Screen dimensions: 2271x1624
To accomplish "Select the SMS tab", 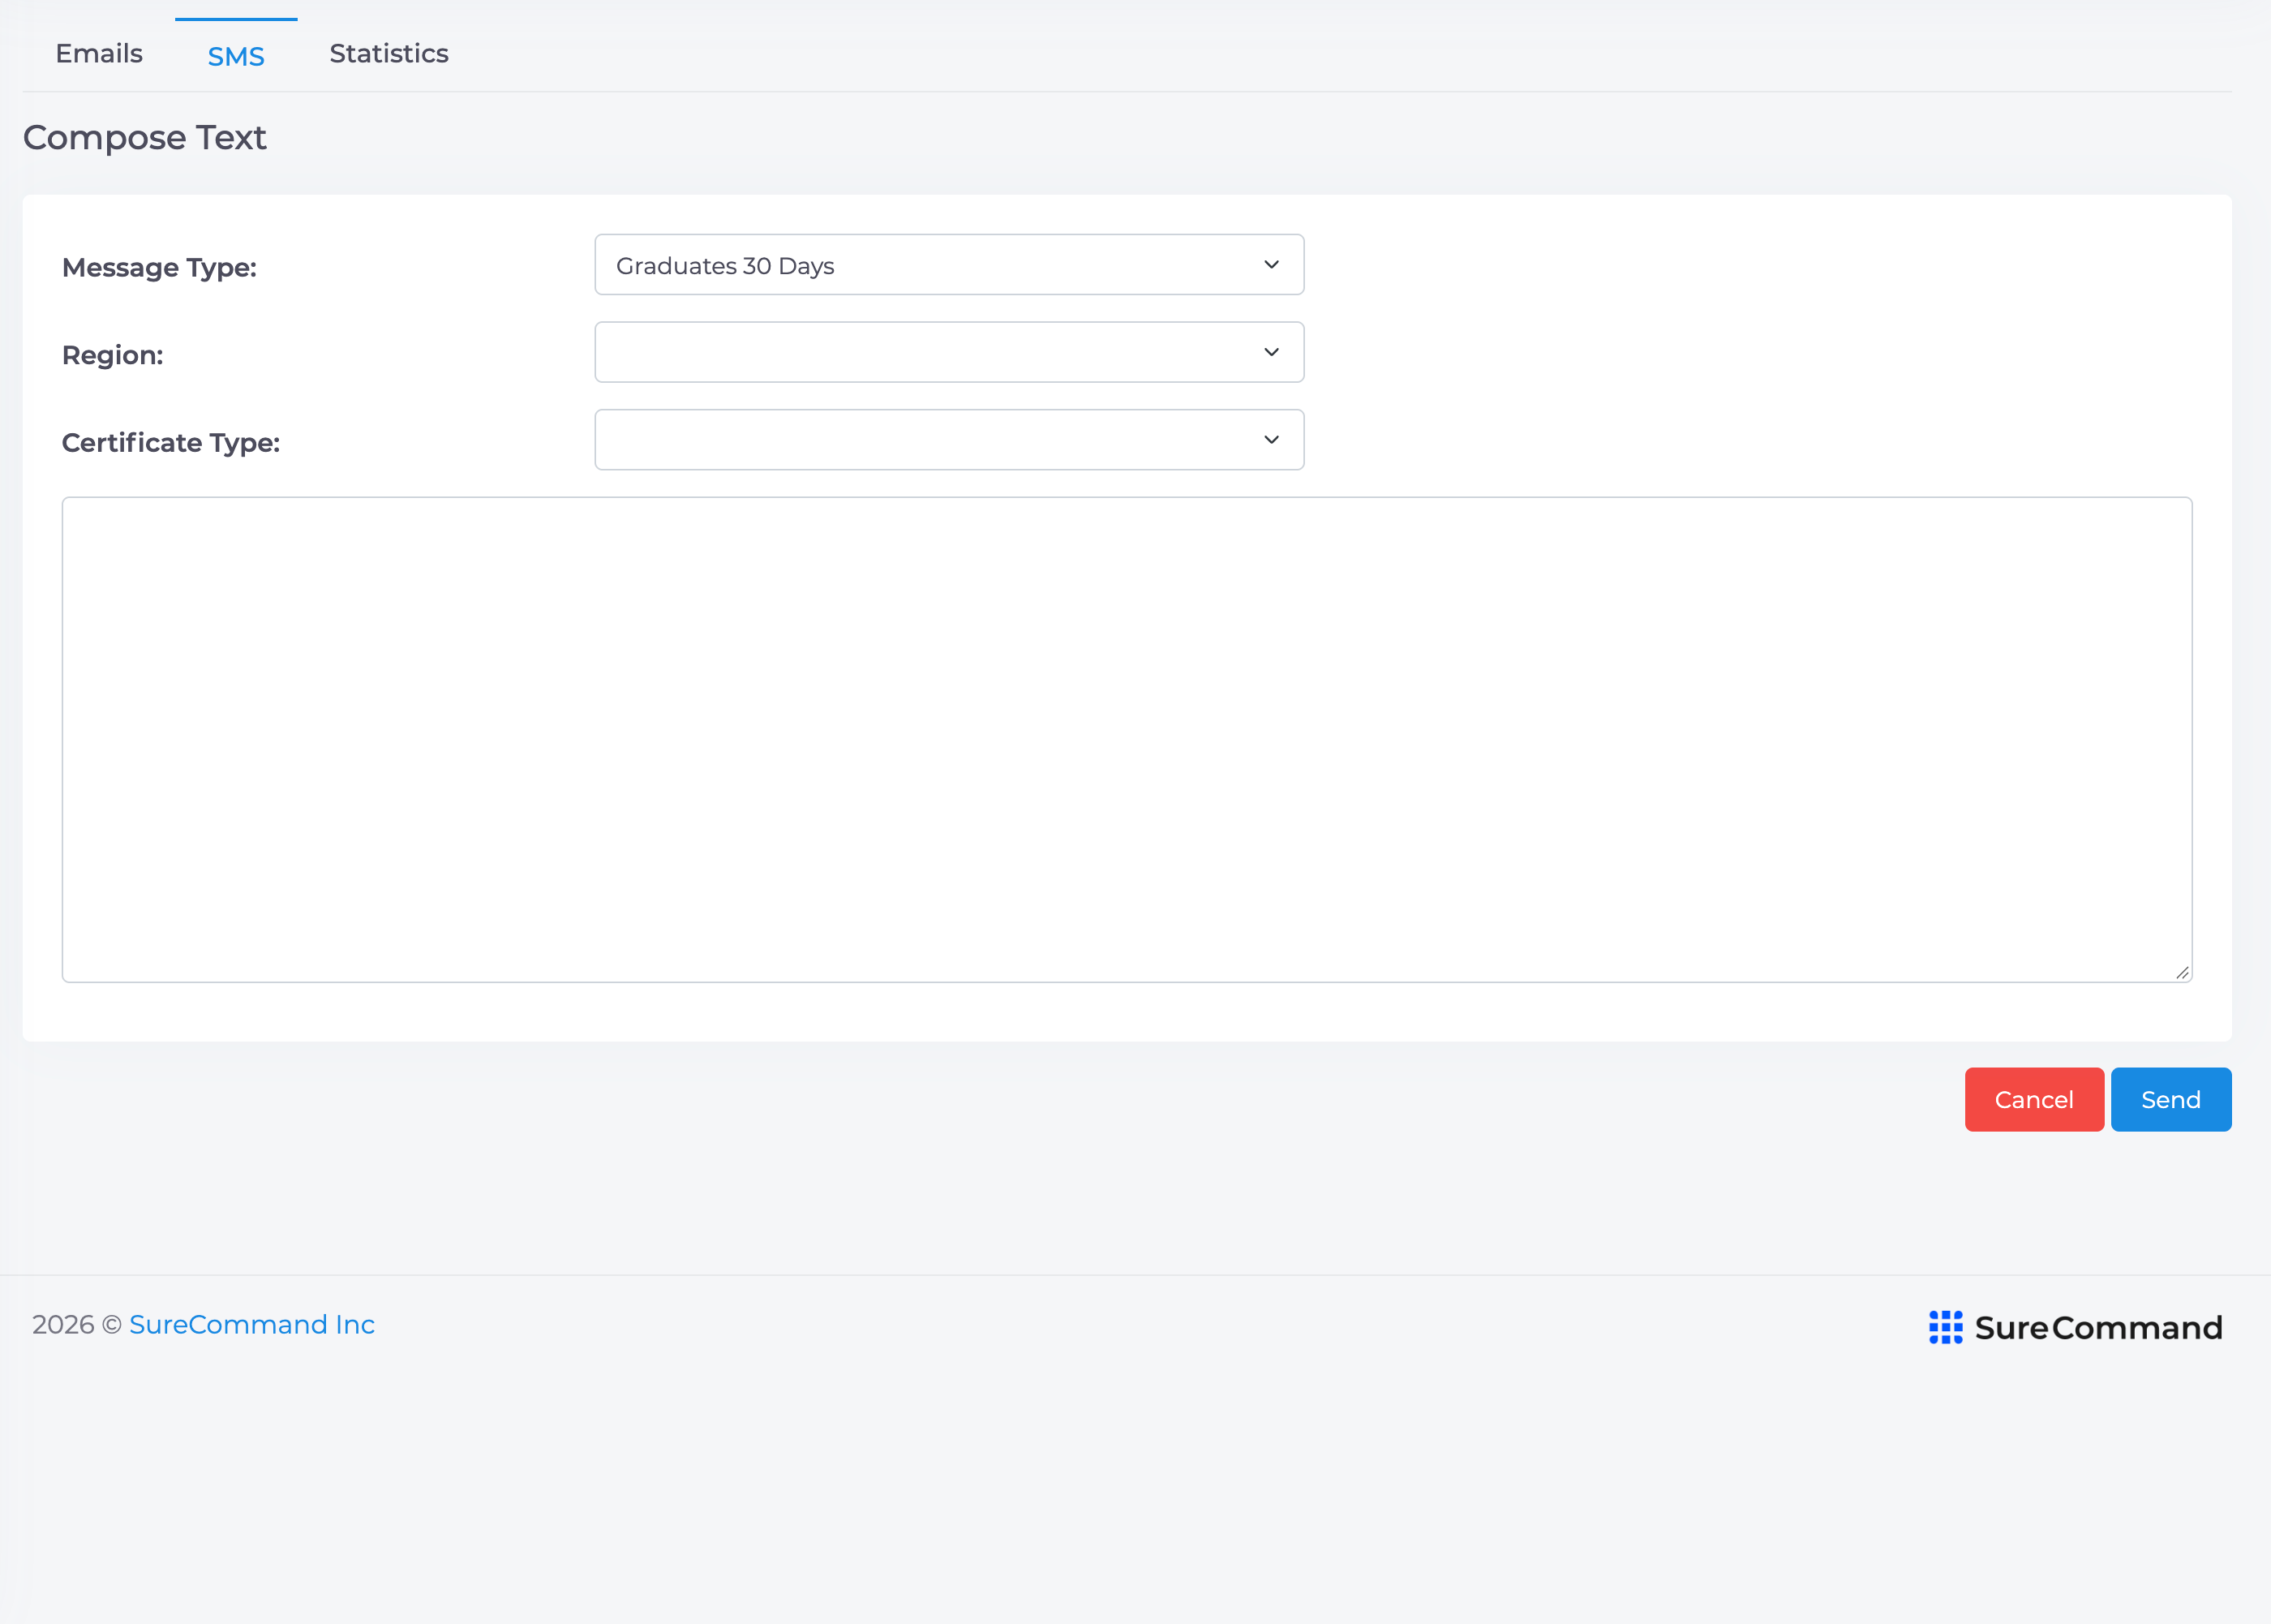I will coord(236,56).
